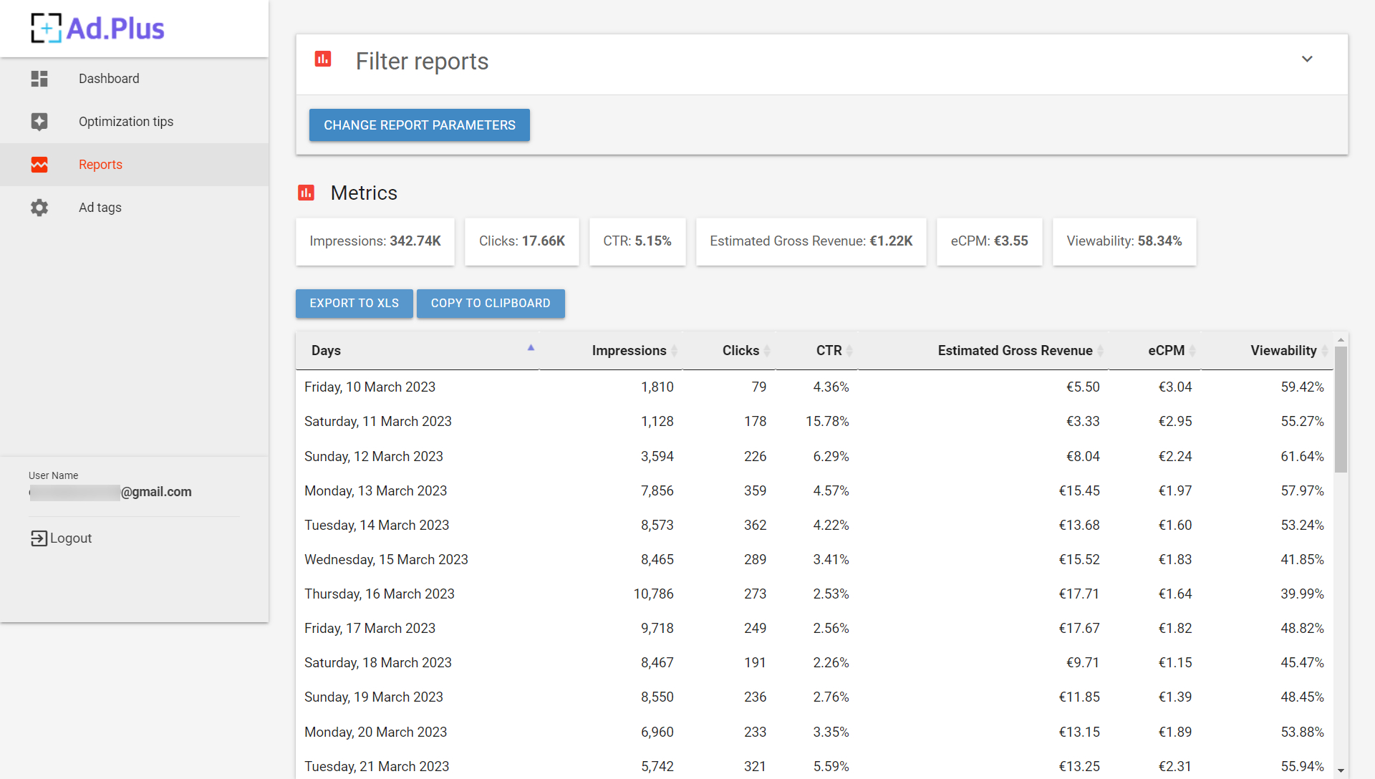Switch to the Reports section
The height and width of the screenshot is (779, 1375).
point(100,165)
